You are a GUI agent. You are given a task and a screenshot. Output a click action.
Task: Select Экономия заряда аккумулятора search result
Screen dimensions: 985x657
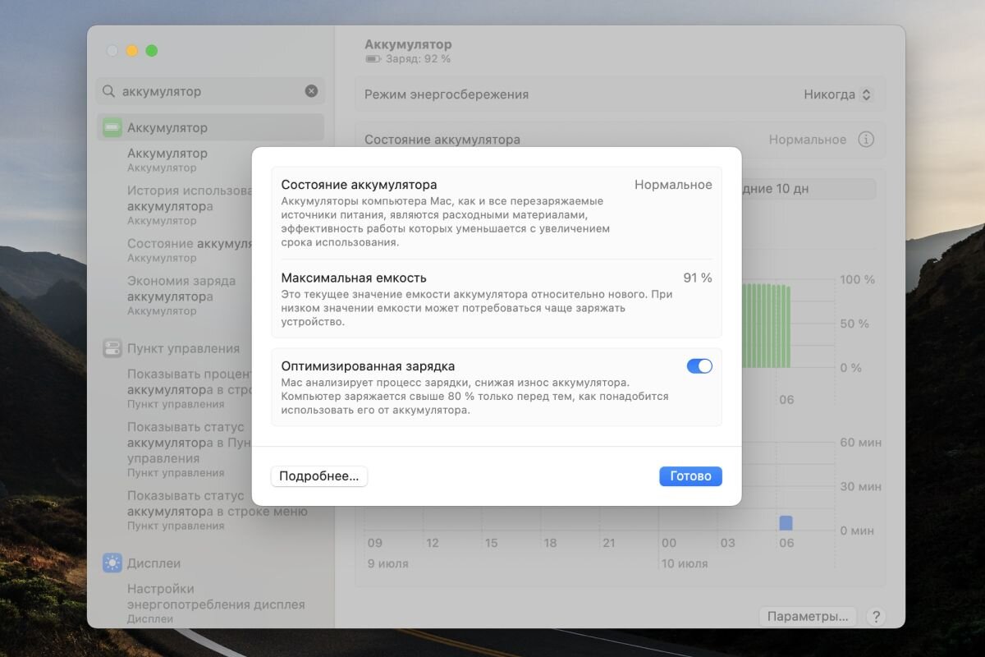182,295
